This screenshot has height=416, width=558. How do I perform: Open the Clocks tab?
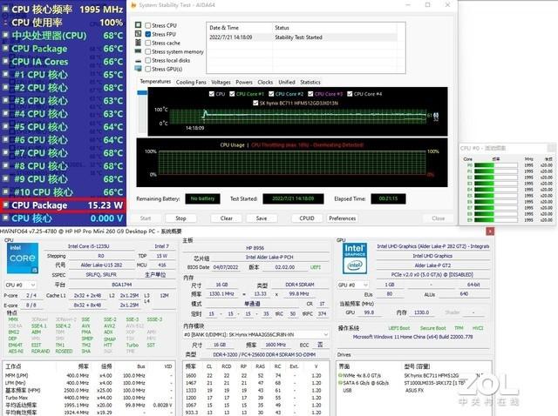tap(265, 82)
